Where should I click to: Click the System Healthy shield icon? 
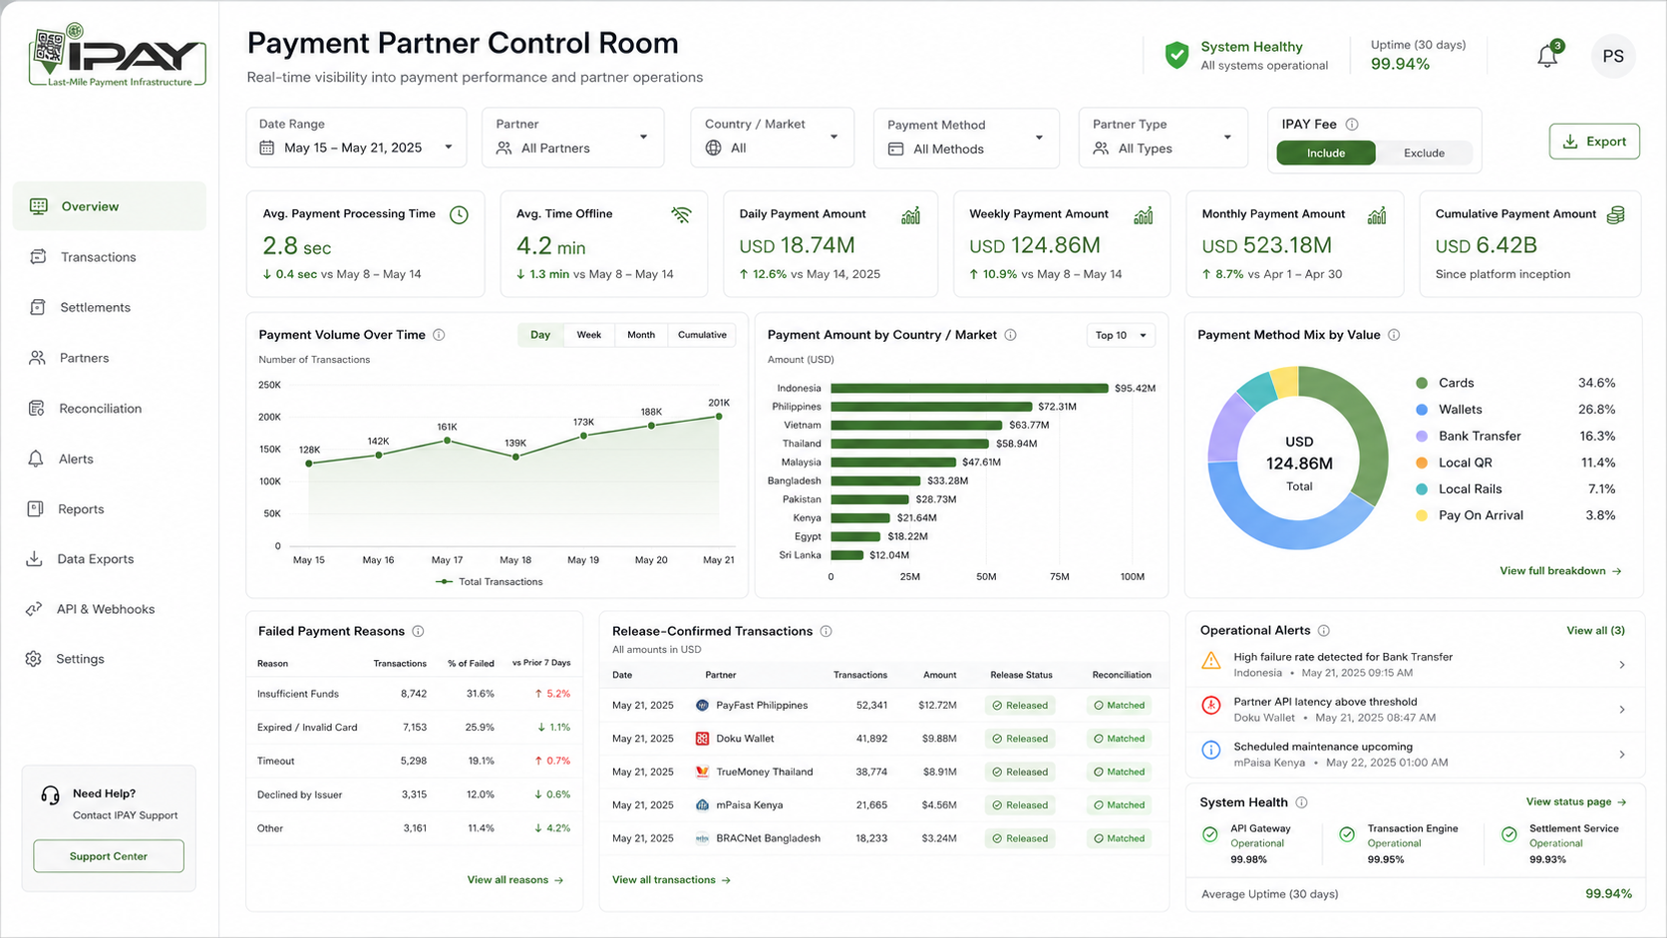[1176, 55]
